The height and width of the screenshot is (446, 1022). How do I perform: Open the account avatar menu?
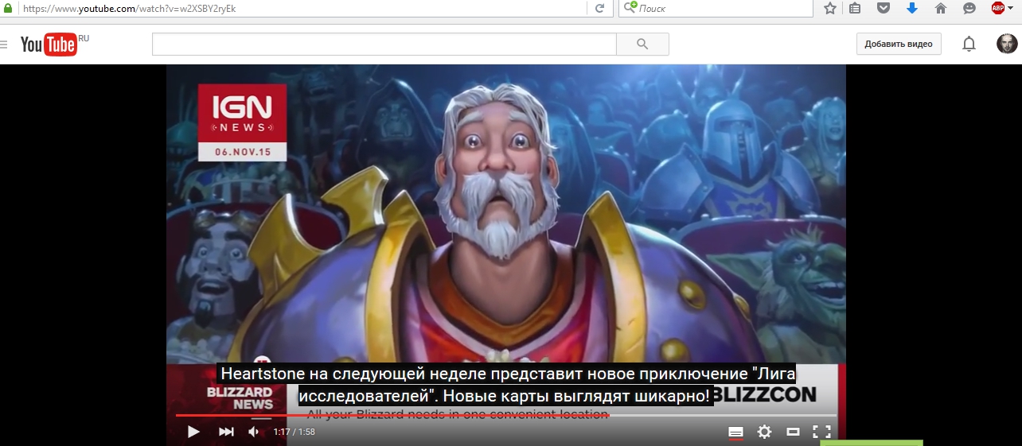click(1007, 45)
